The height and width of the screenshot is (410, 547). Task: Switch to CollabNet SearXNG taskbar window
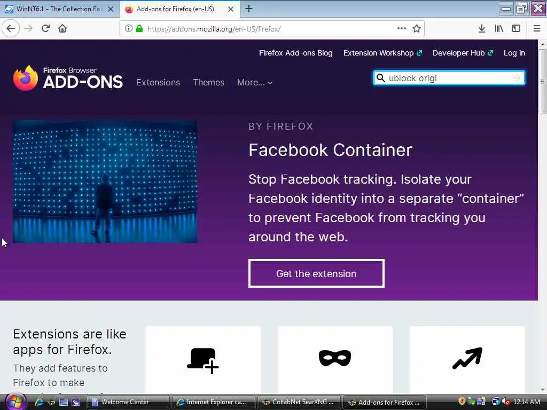tap(299, 402)
